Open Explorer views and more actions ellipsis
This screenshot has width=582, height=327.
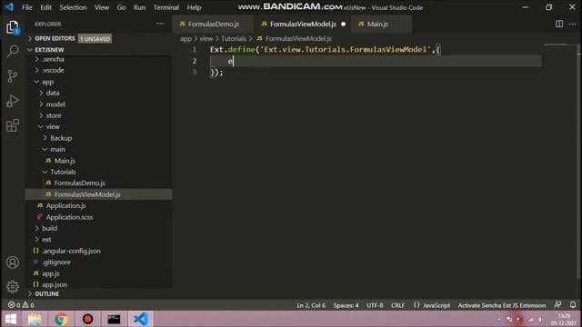160,24
